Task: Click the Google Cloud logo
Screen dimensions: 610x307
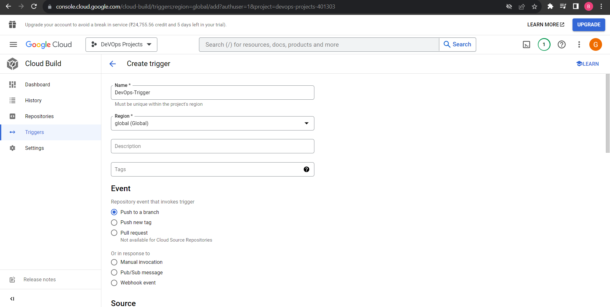Action: pos(49,44)
